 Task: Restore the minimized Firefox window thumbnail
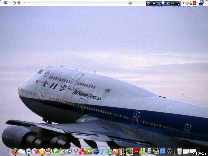coord(186,151)
